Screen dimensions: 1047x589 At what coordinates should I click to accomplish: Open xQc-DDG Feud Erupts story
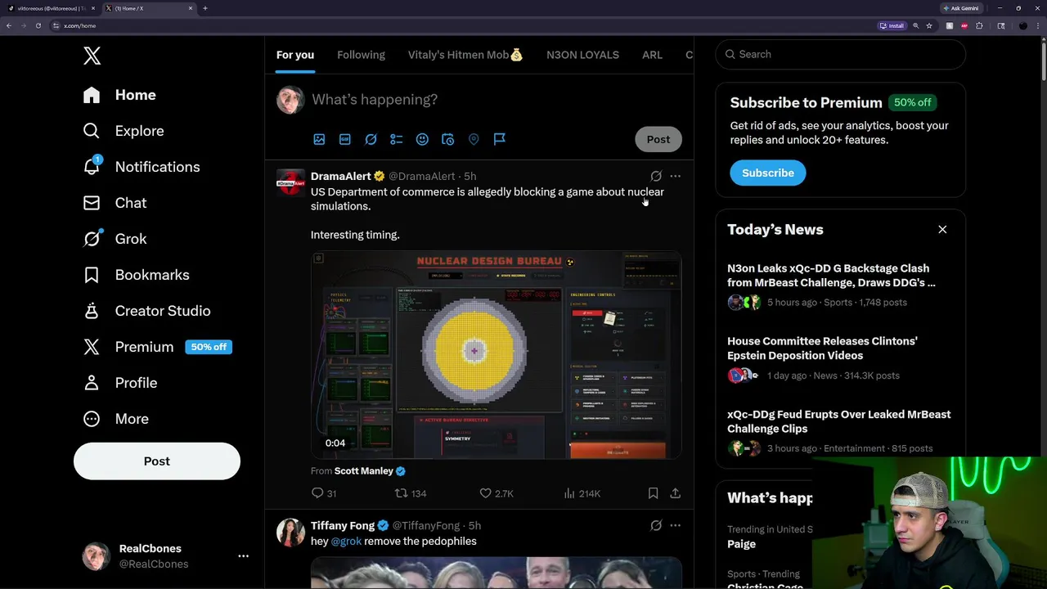point(840,431)
